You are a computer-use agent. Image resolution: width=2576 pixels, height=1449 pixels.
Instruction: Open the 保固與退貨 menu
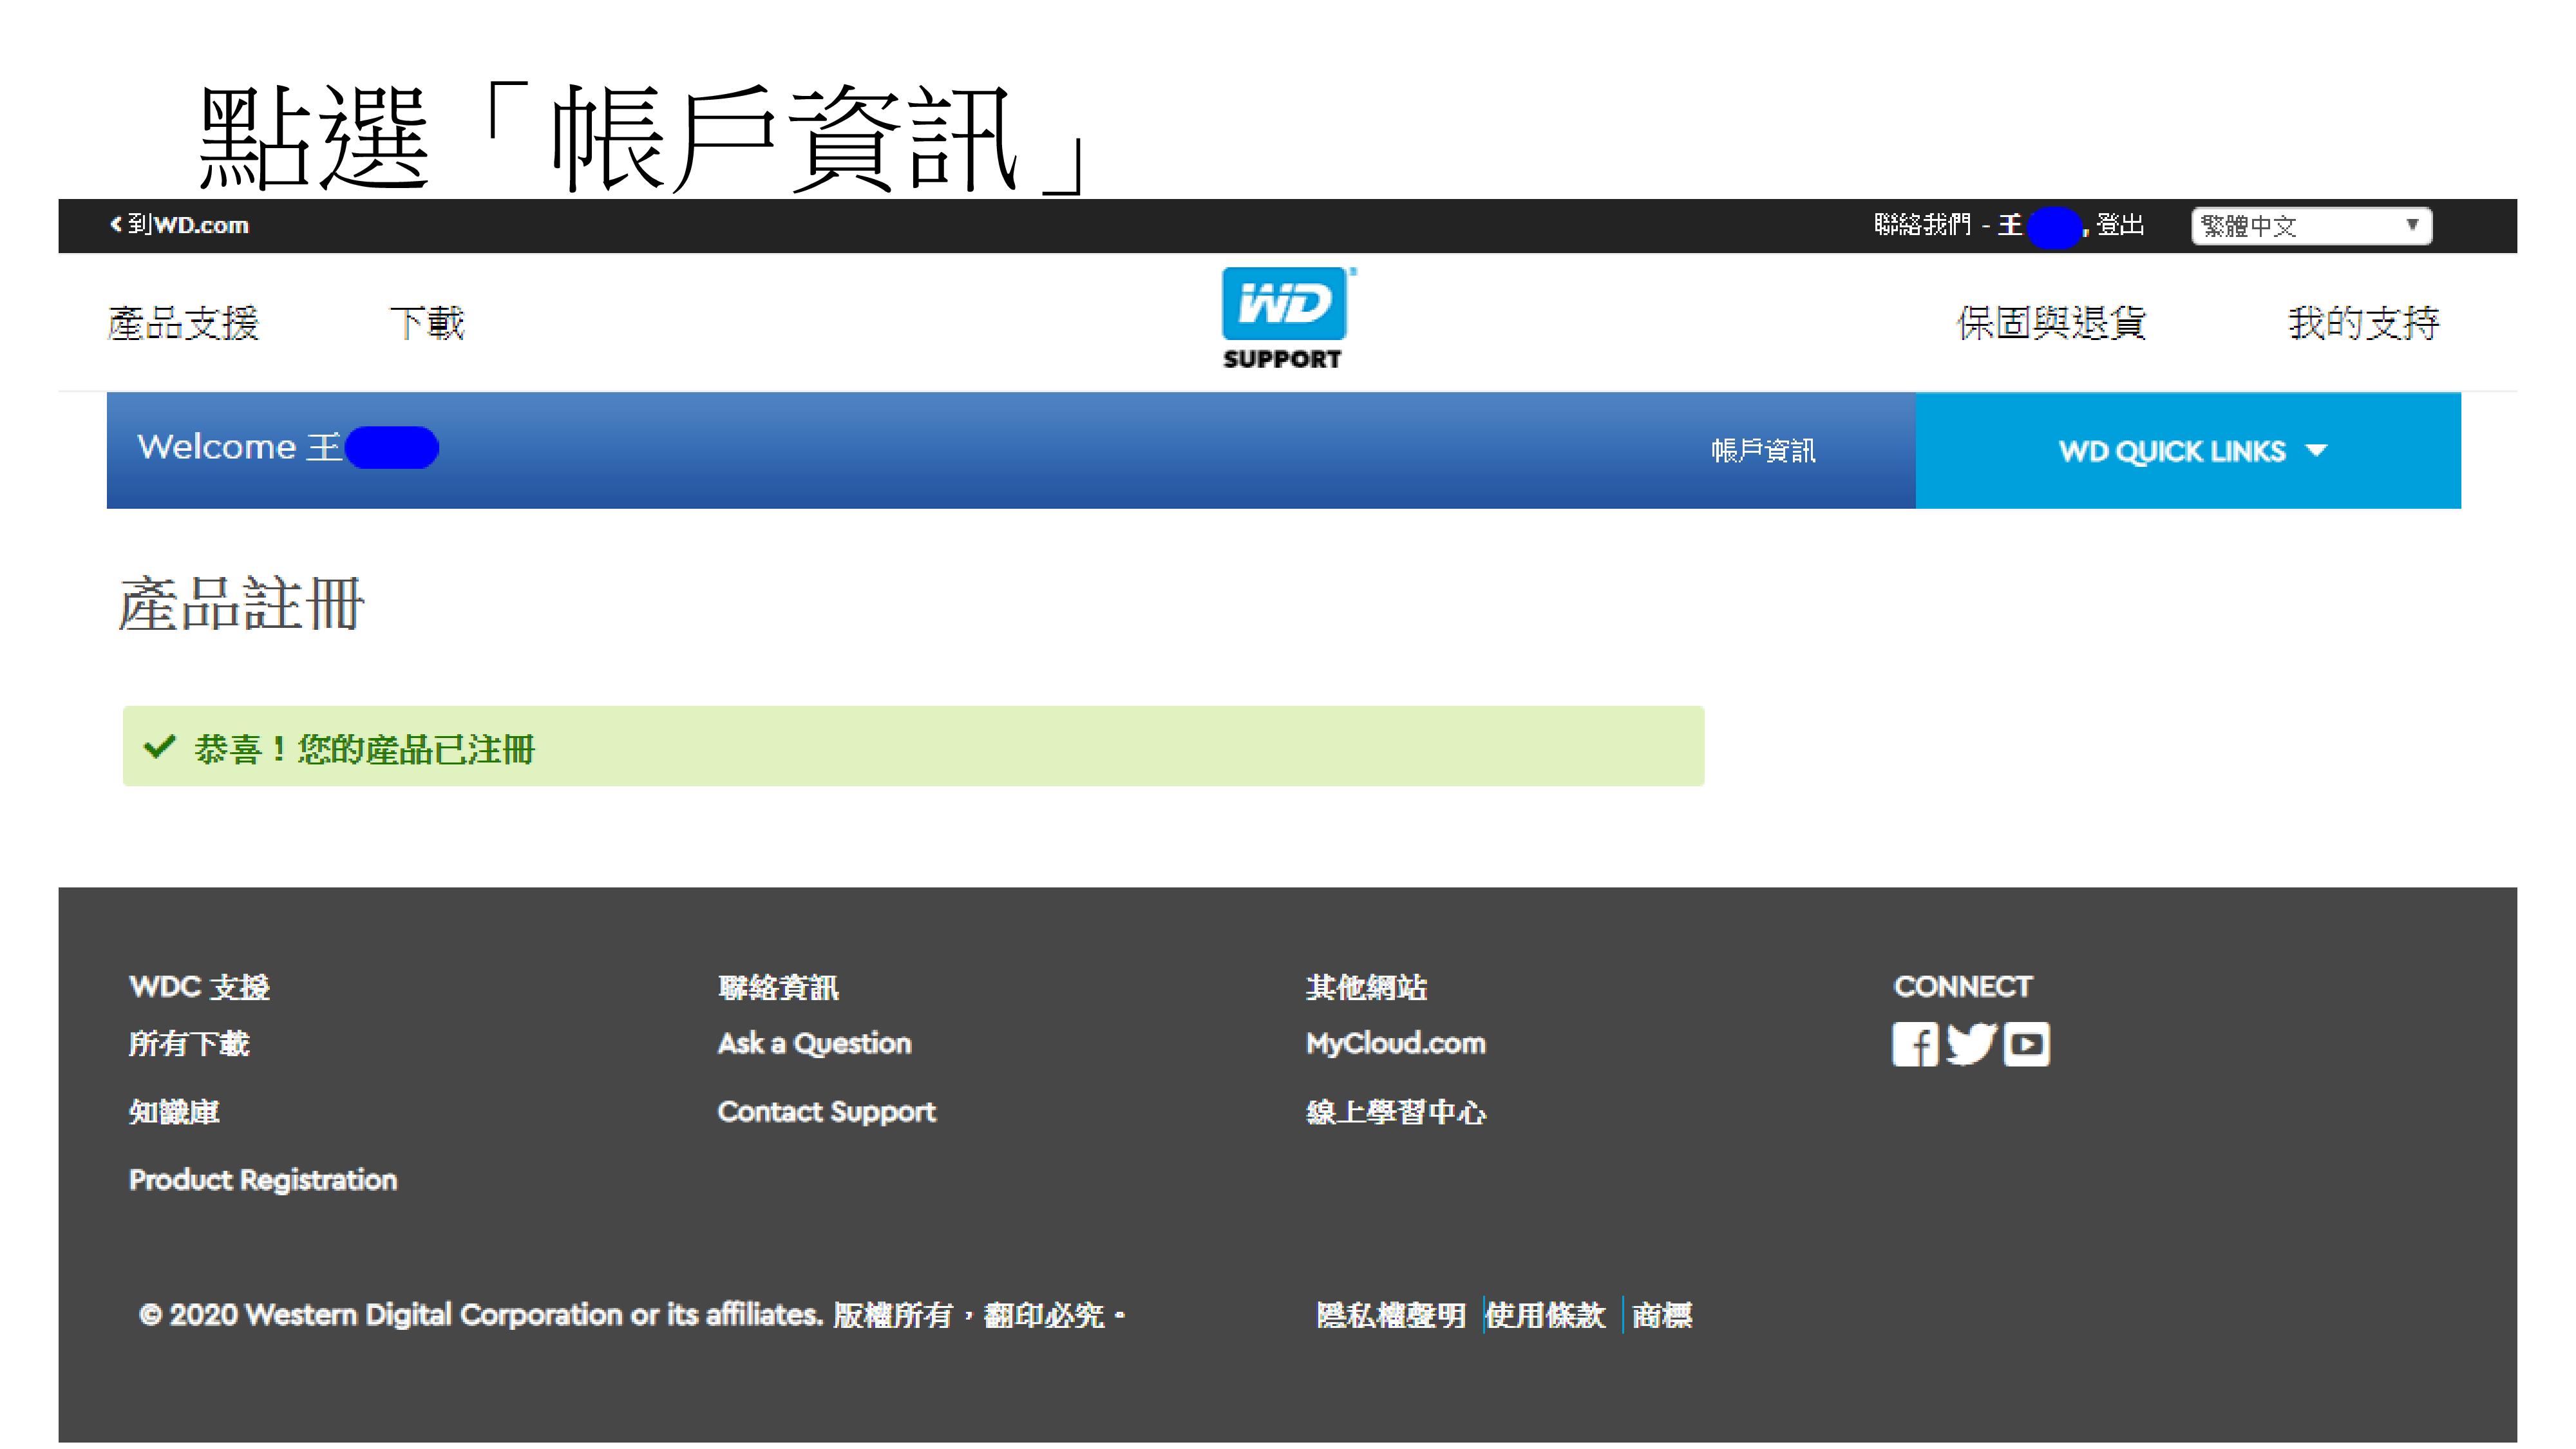point(2051,323)
